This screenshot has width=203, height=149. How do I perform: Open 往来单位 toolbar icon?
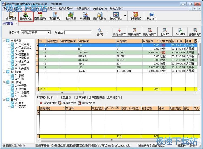[x=26, y=16]
